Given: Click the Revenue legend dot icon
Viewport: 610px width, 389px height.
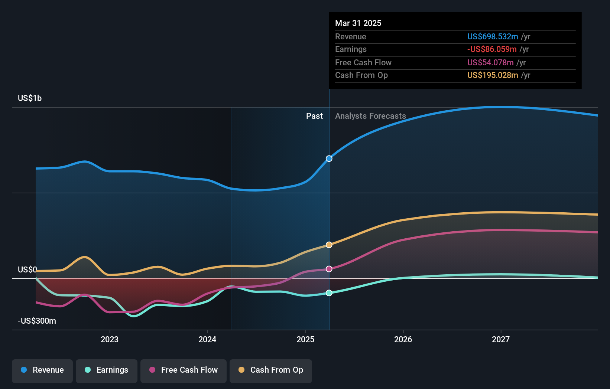Looking at the screenshot, I should (x=24, y=370).
